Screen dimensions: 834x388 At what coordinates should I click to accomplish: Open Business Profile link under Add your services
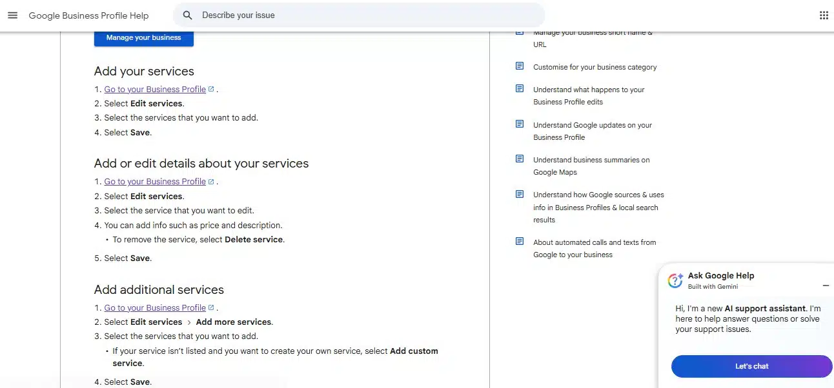155,90
